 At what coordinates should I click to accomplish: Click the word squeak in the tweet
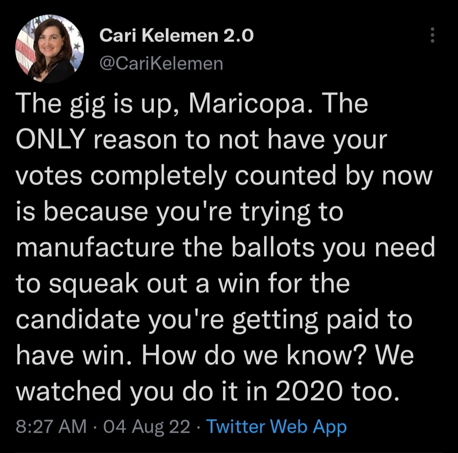click(x=94, y=285)
